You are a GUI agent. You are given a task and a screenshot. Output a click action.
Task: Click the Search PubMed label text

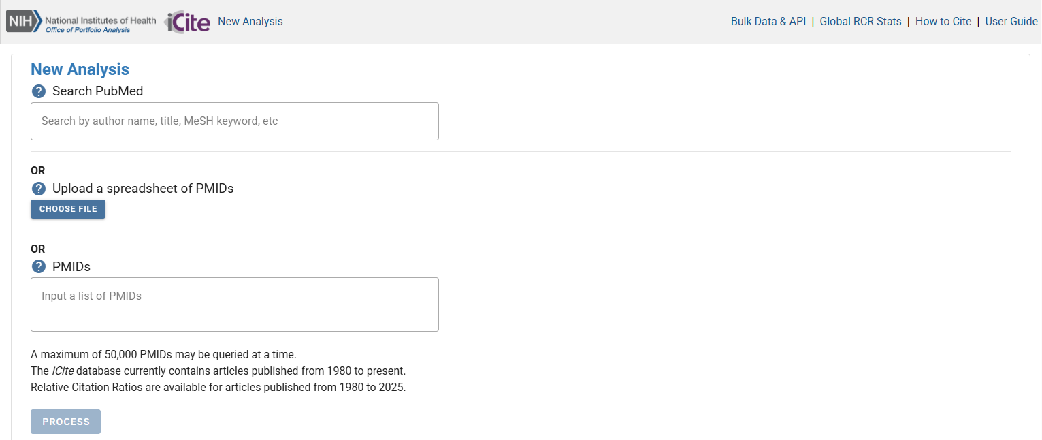tap(97, 91)
